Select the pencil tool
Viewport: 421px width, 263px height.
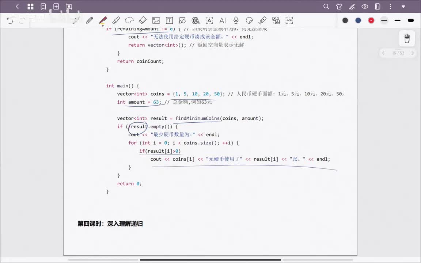coord(90,20)
